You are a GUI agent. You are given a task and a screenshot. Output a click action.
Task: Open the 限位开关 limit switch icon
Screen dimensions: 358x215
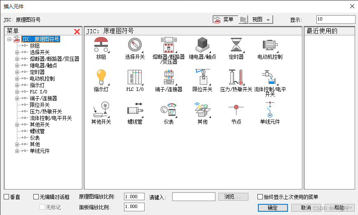(203, 77)
